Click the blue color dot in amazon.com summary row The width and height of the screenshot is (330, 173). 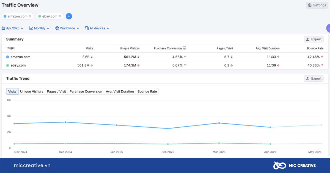[x=8, y=57]
